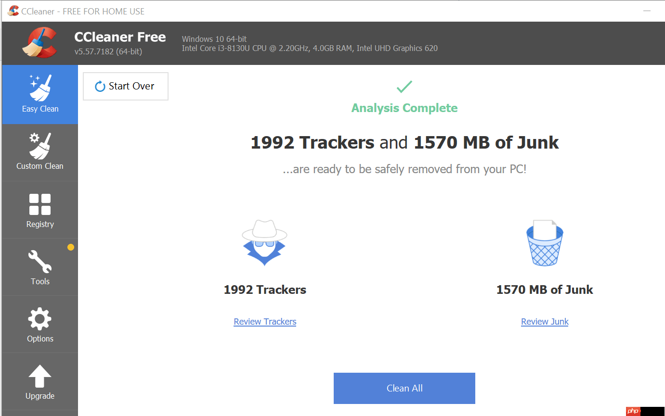Open the Easy Clean broom icon
This screenshot has height=416, width=665.
40,88
